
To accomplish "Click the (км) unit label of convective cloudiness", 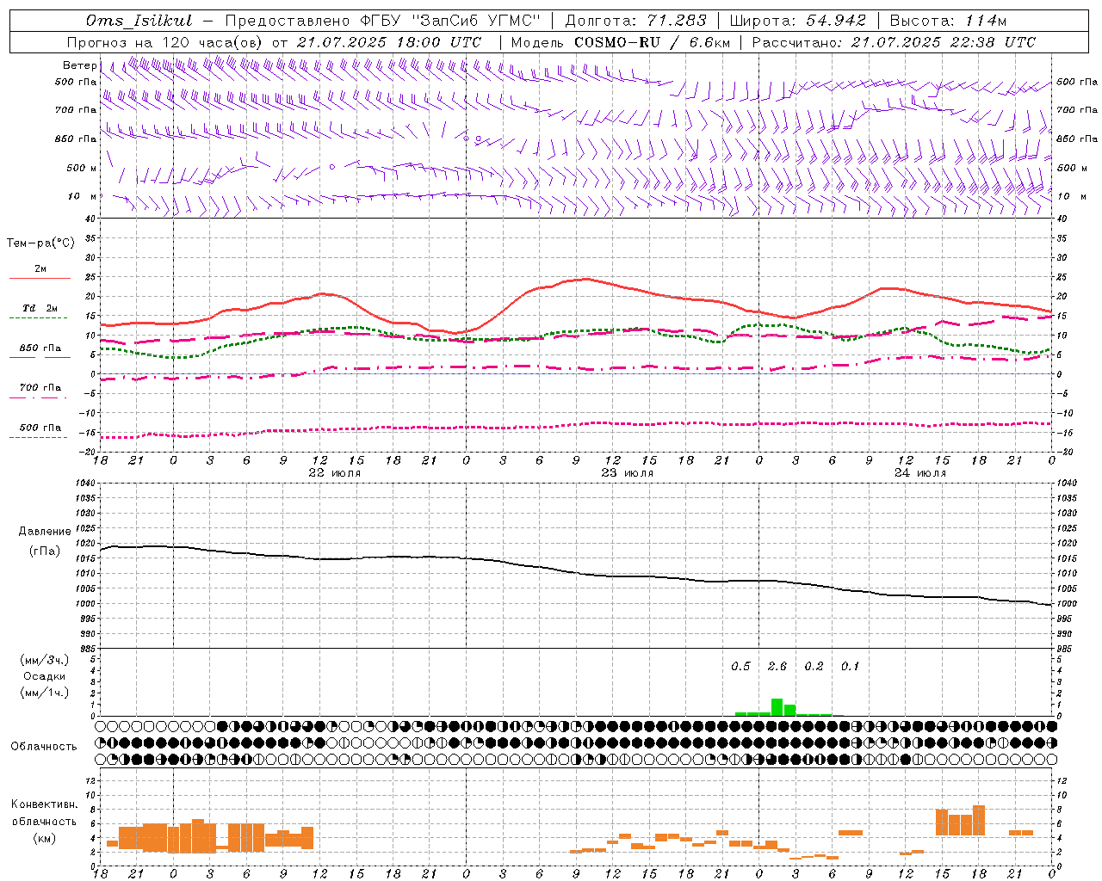I will [45, 838].
